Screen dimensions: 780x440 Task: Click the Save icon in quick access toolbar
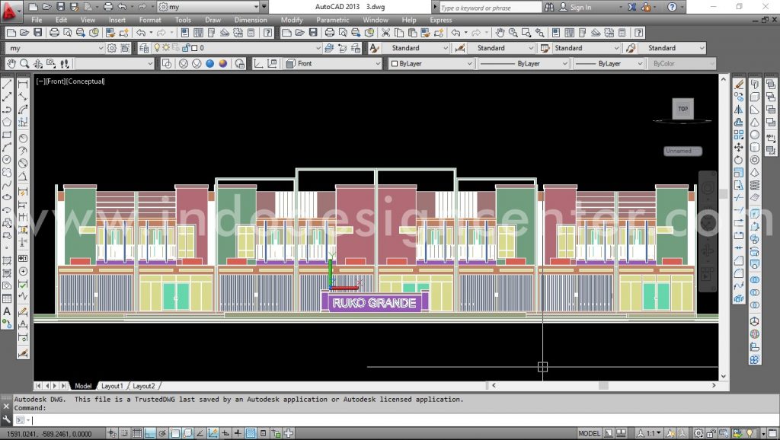[x=61, y=7]
